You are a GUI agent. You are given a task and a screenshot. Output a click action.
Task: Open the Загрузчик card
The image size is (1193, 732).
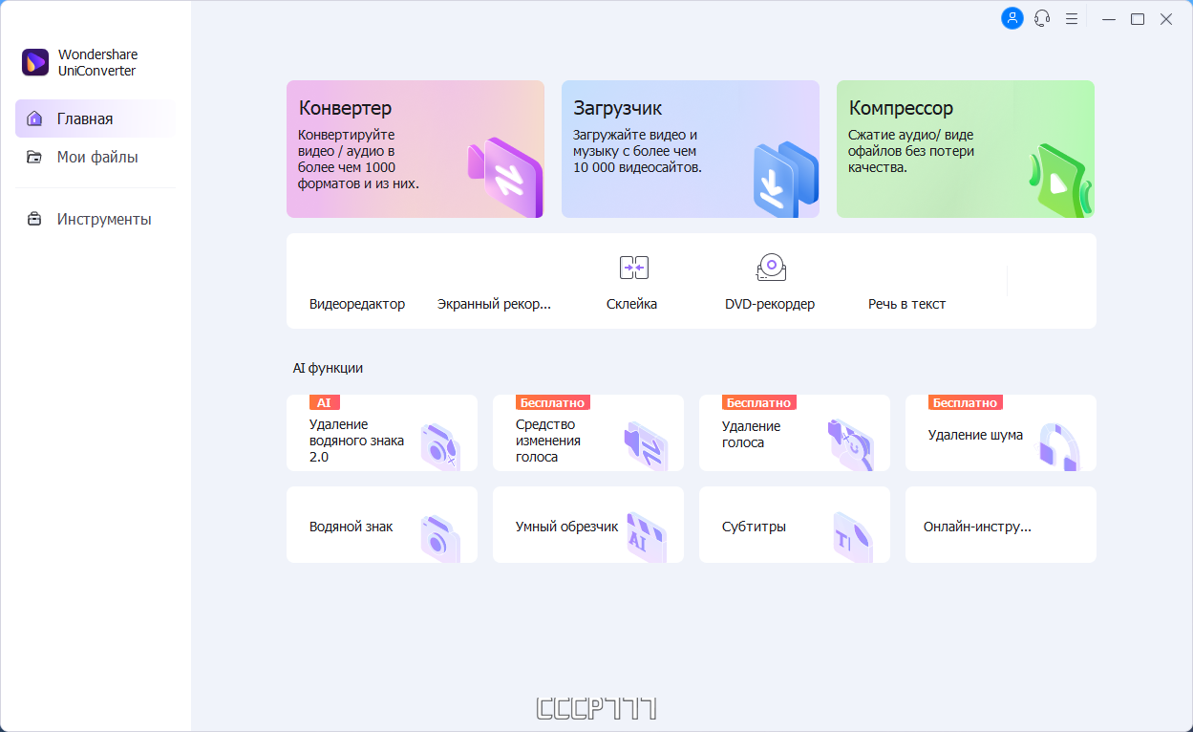coord(691,149)
